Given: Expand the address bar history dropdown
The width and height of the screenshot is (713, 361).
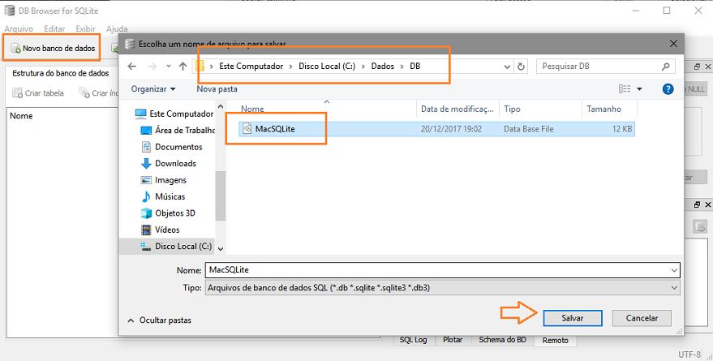Looking at the screenshot, I should pyautogui.click(x=508, y=67).
